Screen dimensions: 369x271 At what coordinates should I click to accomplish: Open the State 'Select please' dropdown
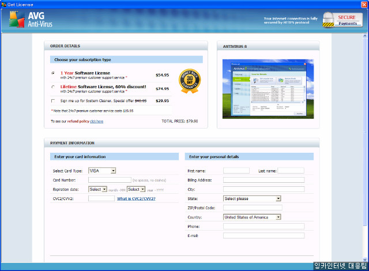tap(252, 198)
